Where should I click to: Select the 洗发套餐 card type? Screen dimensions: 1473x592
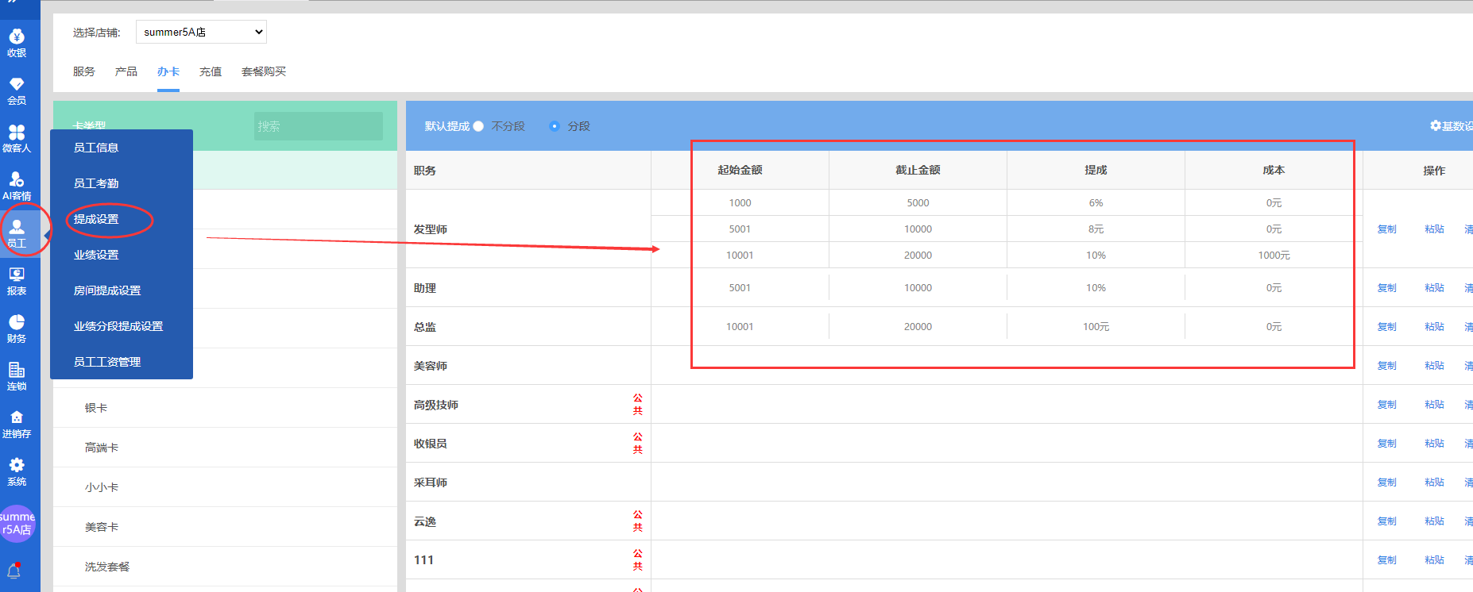[225, 567]
